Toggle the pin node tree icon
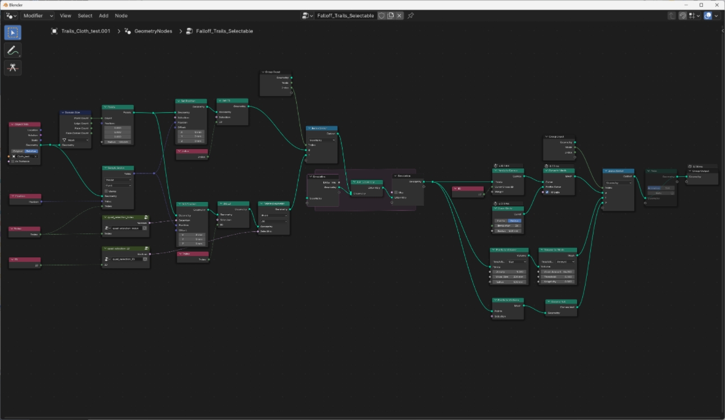The width and height of the screenshot is (725, 420). 411,16
